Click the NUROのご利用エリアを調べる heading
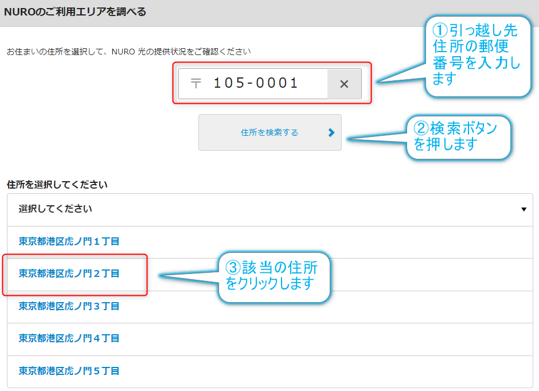The height and width of the screenshot is (391, 539). click(75, 12)
